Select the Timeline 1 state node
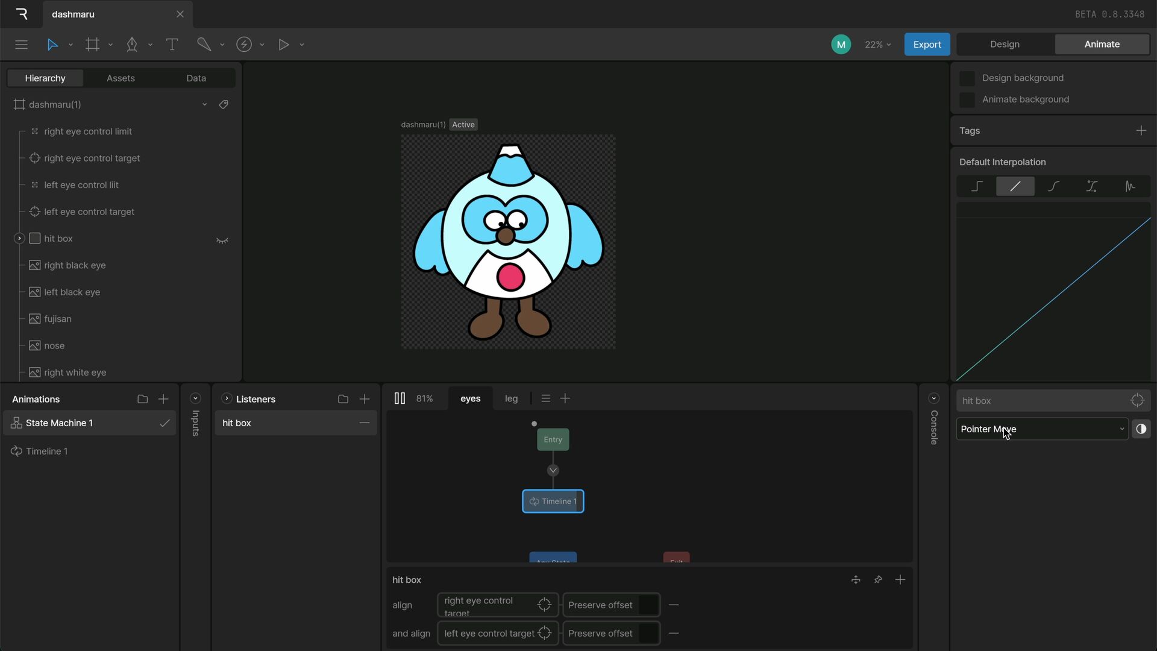 (x=553, y=502)
